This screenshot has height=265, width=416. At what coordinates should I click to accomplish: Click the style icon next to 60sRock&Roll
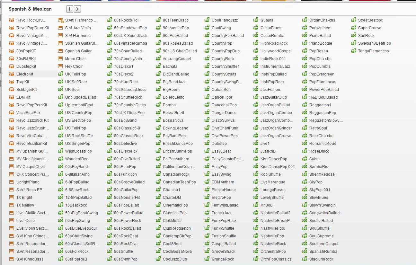click(x=109, y=20)
